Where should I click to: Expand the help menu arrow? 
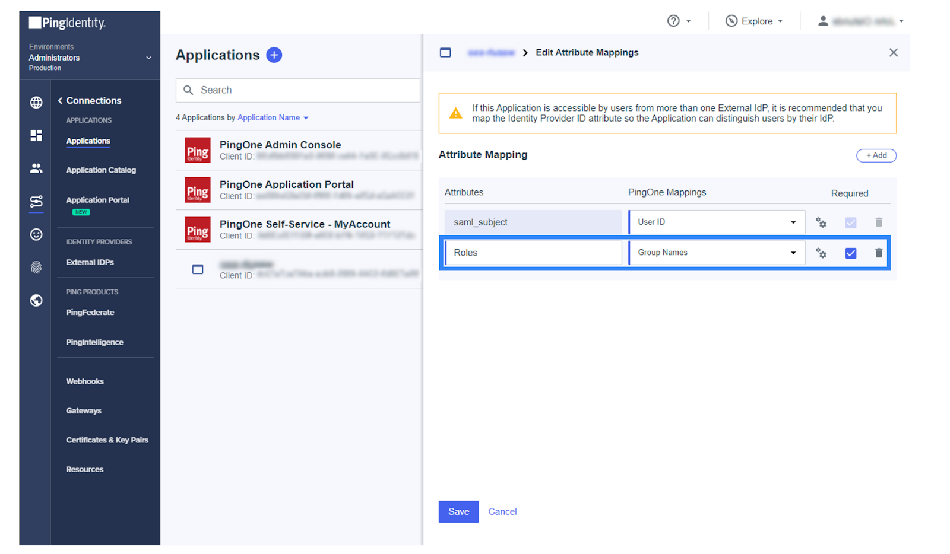pyautogui.click(x=689, y=21)
